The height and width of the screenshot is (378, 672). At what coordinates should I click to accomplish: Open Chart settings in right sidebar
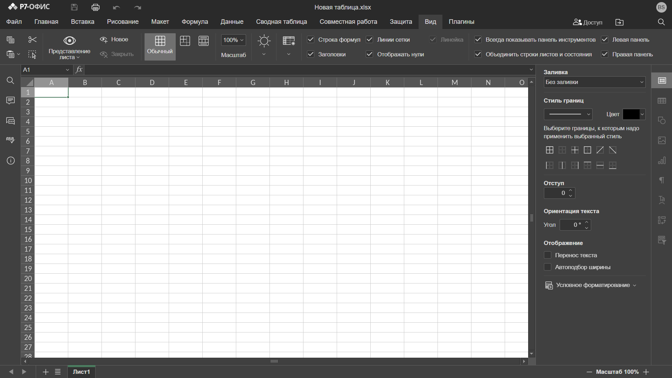(662, 161)
